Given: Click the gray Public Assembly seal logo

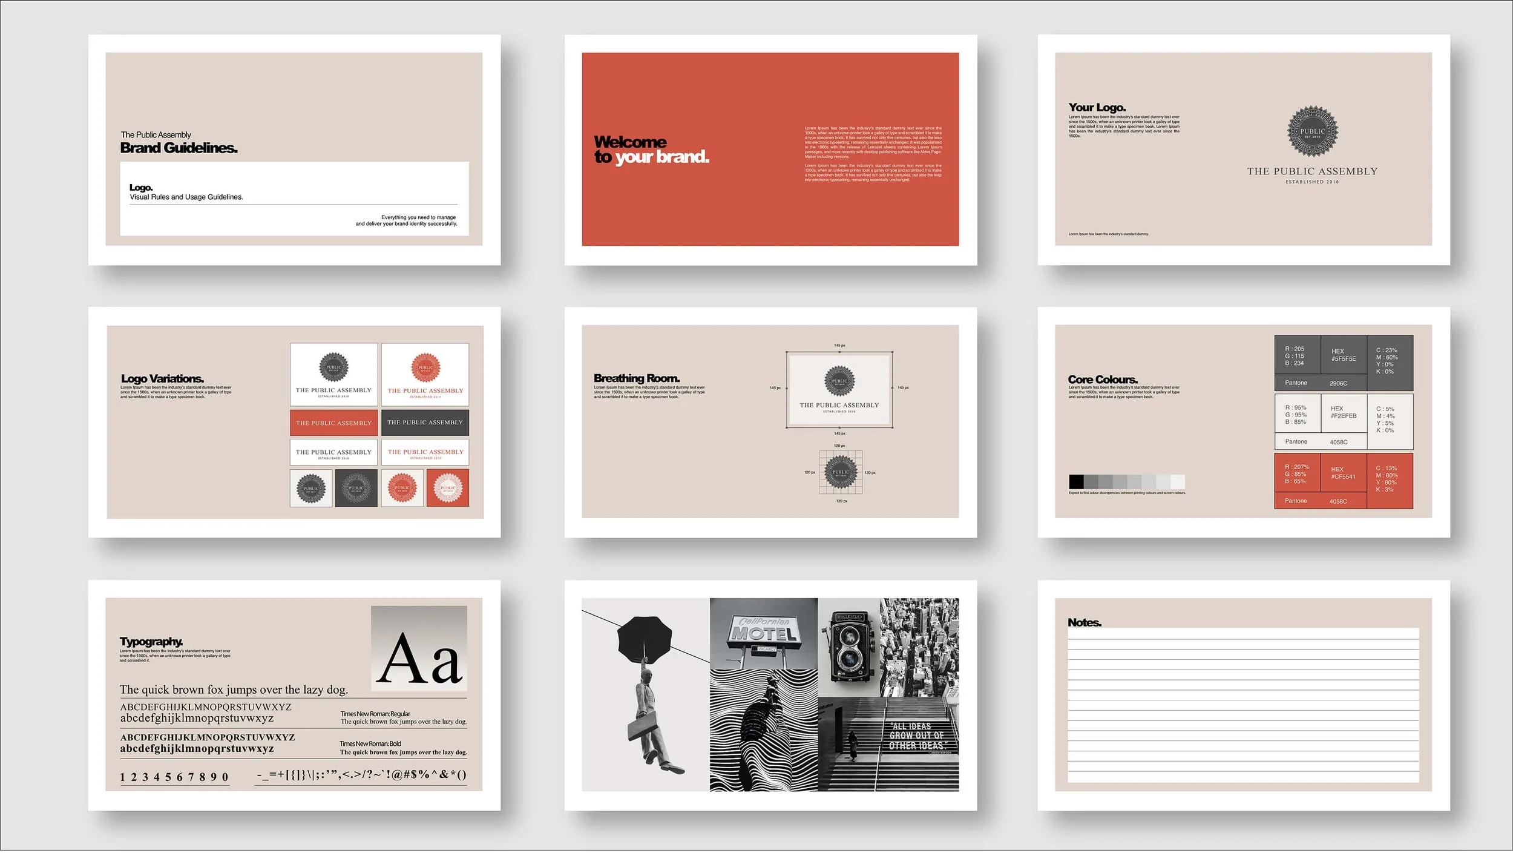Looking at the screenshot, I should [1312, 132].
